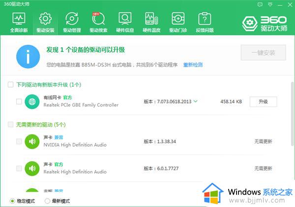
Task: Check the Realtek High Definition Audio checkbox
Action: tap(19, 169)
